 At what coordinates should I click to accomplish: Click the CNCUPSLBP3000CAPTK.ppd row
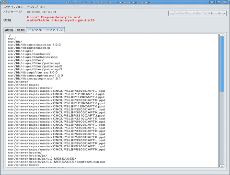[57, 112]
